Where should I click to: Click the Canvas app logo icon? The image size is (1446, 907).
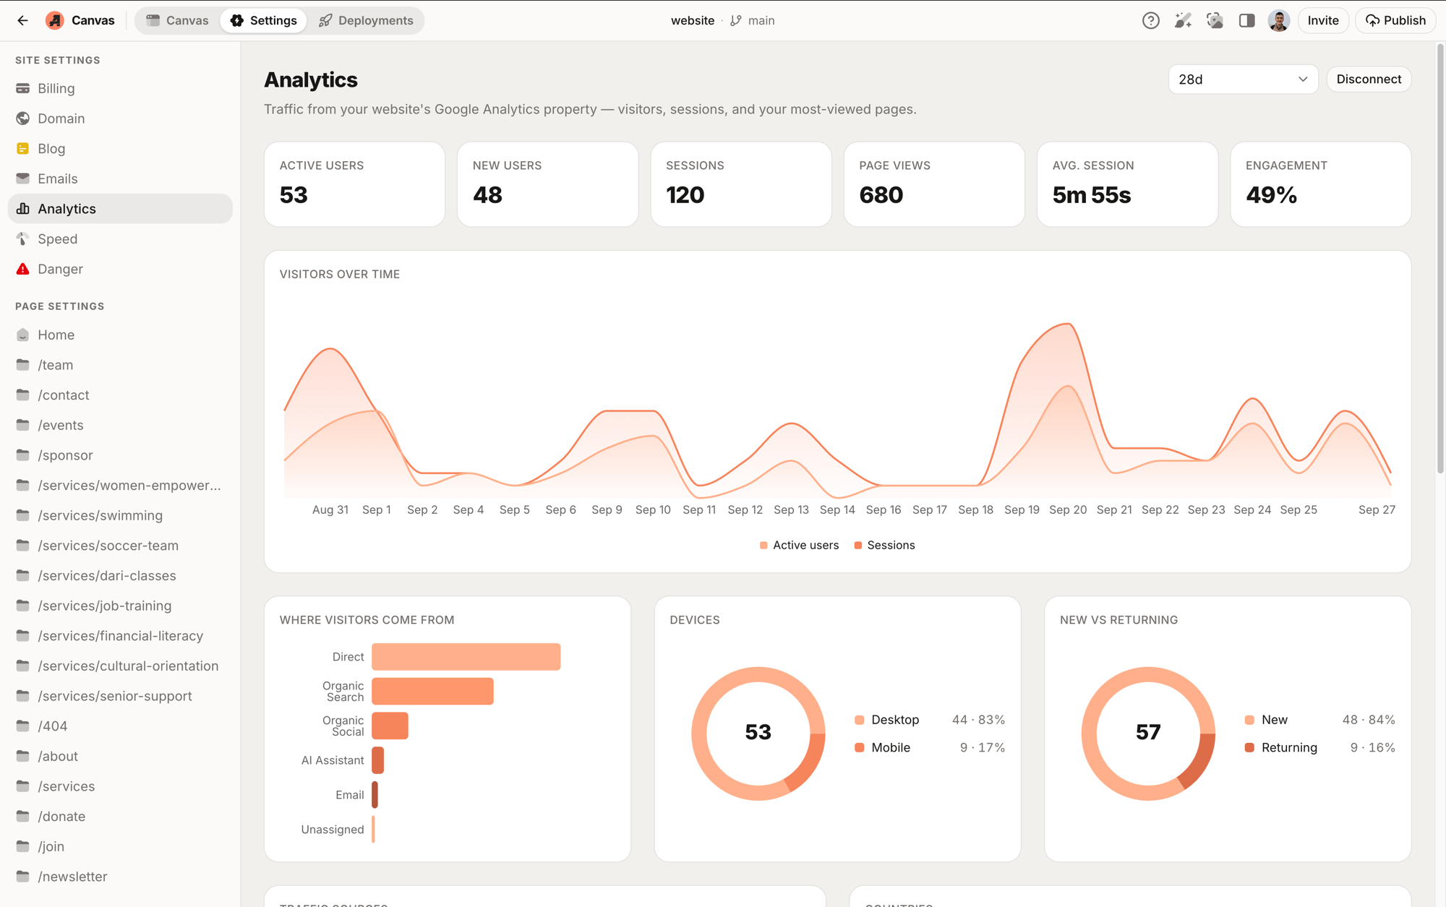[55, 20]
